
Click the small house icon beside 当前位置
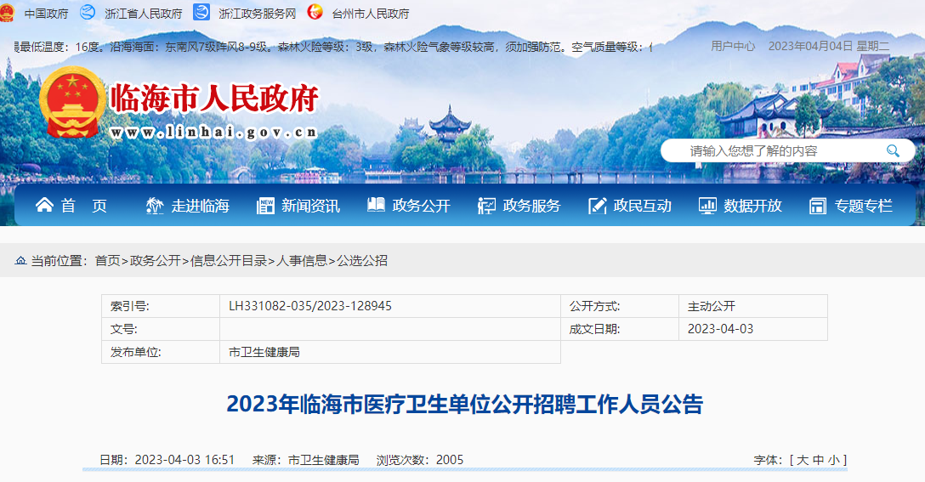pos(20,261)
